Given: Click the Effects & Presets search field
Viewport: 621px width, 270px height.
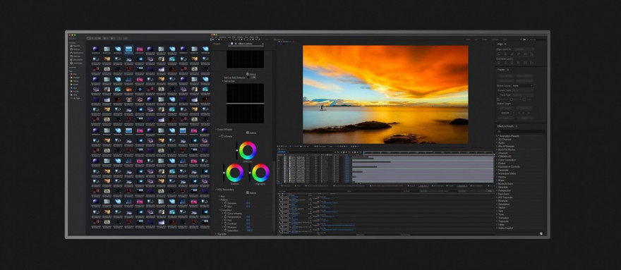Looking at the screenshot, I should point(521,131).
